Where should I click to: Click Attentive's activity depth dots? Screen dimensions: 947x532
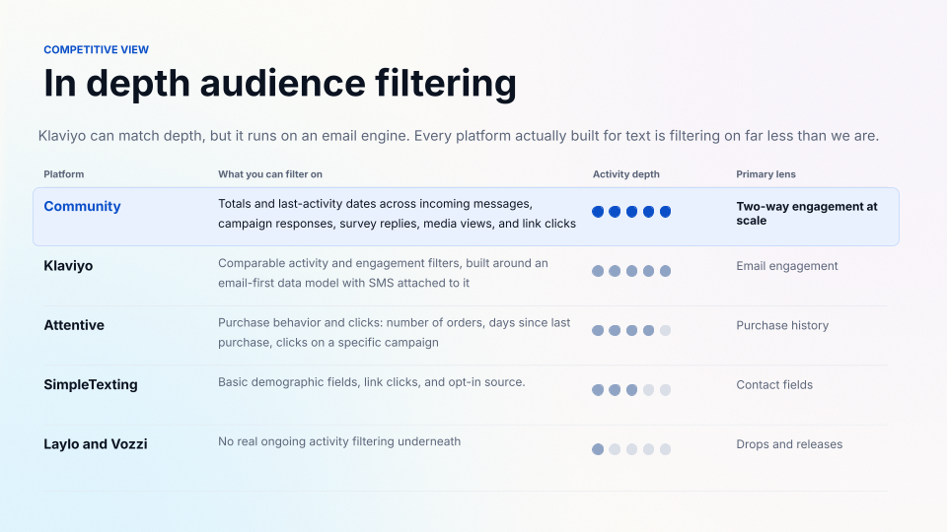point(631,331)
